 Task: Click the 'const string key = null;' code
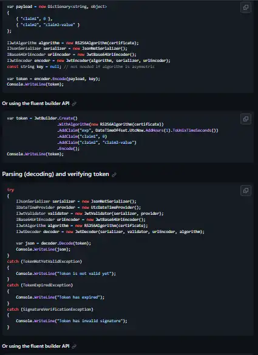coord(34,67)
